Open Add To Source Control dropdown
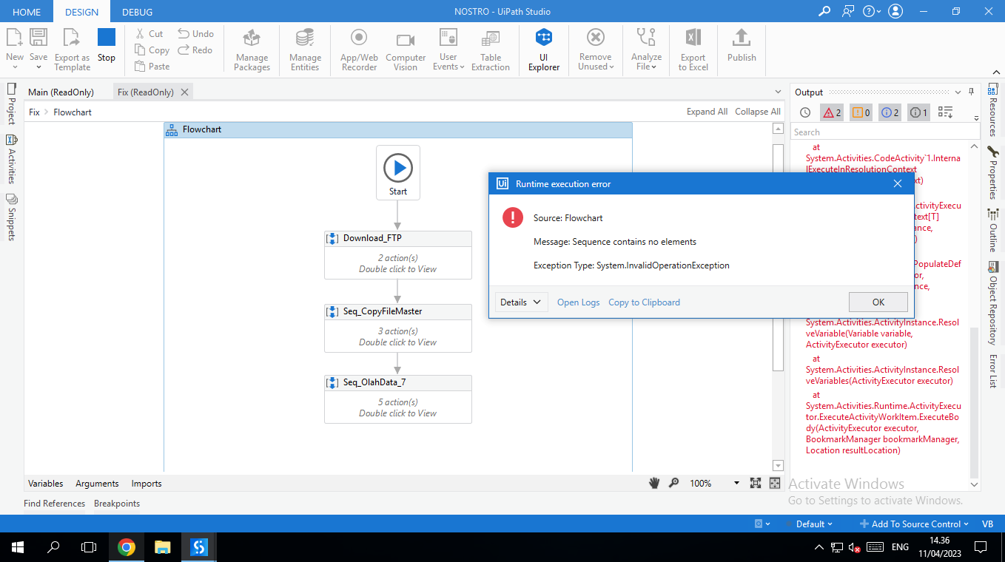The image size is (1005, 562). click(x=913, y=524)
